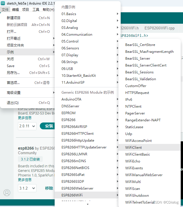This screenshot has height=207, width=183.
Task: Open 首选项... preferences entry
Action: (x=27, y=83)
